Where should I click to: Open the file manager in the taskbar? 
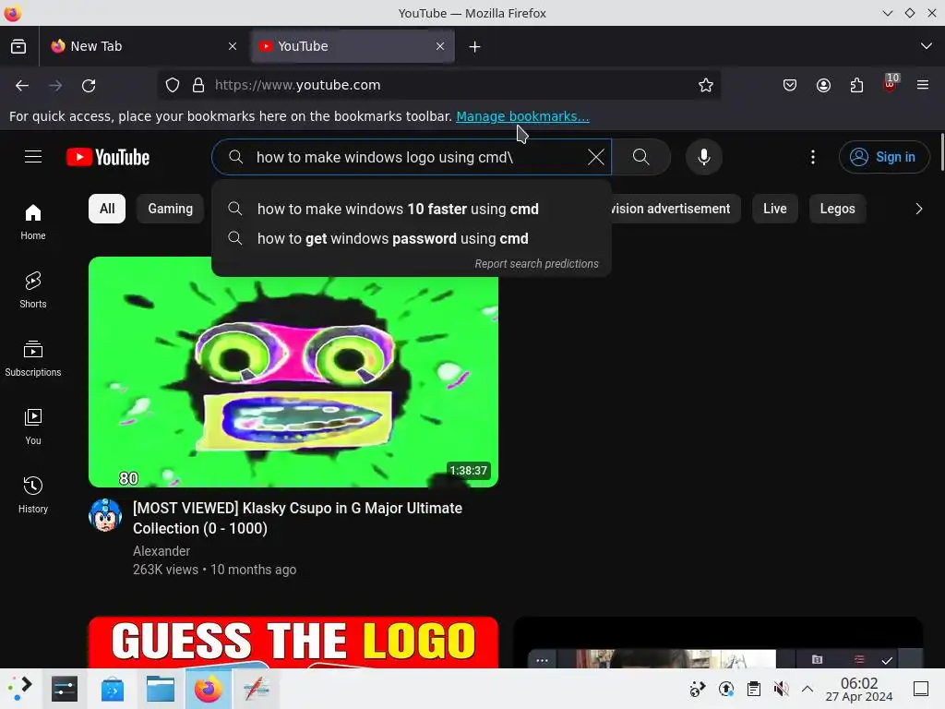click(x=161, y=689)
